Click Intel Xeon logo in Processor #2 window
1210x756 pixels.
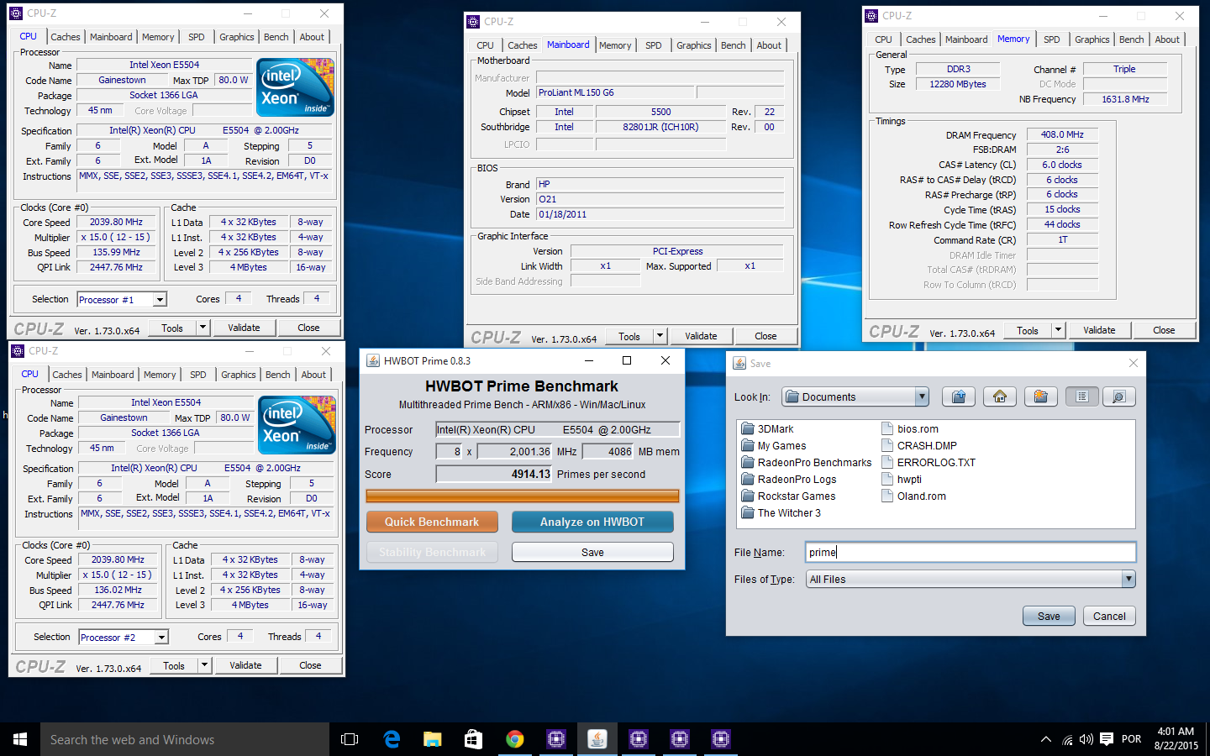[297, 424]
